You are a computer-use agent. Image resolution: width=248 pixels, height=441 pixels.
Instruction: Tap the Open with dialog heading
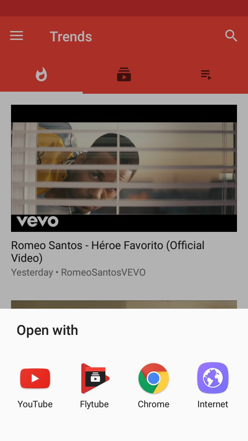click(x=48, y=330)
